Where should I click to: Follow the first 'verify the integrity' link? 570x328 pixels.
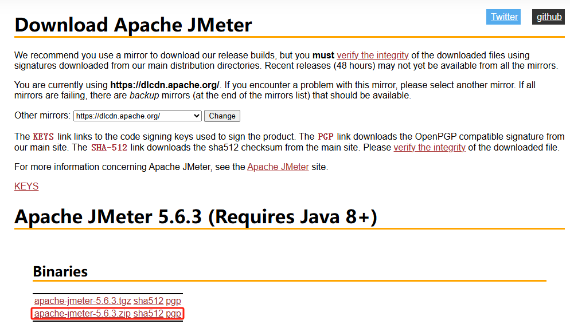click(x=373, y=55)
